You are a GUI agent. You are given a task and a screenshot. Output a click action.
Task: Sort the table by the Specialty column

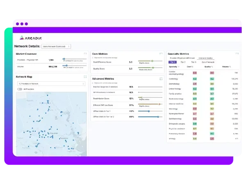[x=174, y=67]
